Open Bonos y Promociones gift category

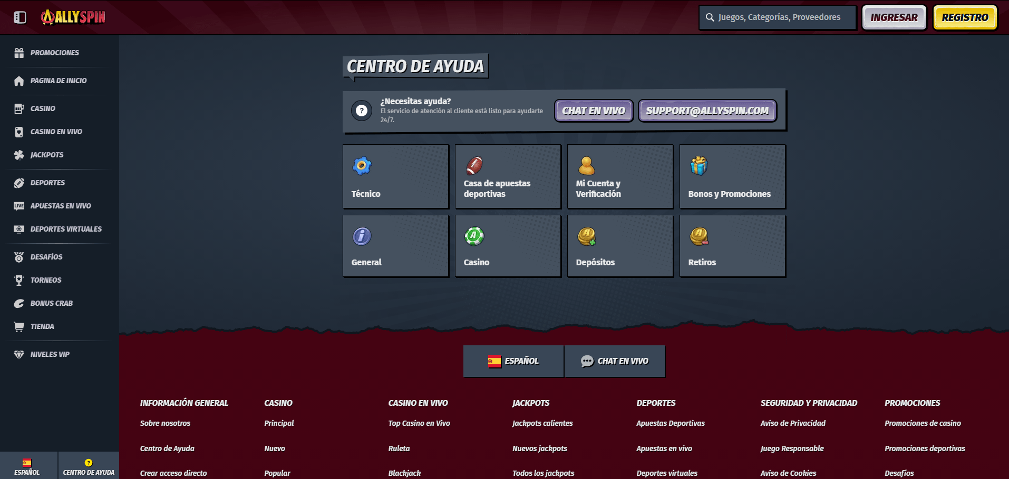click(733, 176)
